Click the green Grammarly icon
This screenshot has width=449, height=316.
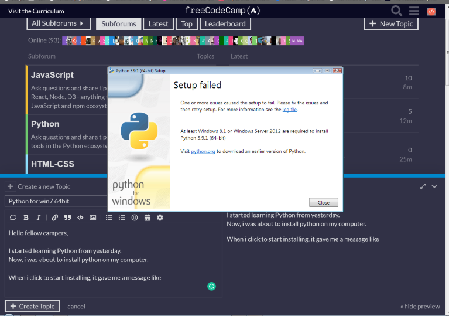pyautogui.click(x=211, y=286)
